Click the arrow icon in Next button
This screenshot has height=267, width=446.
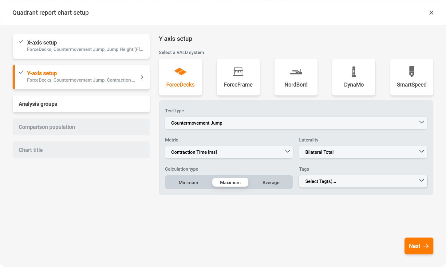pos(426,246)
